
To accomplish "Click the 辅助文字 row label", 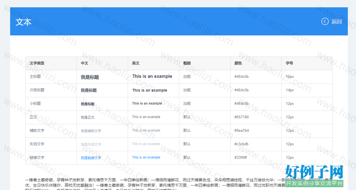I will pyautogui.click(x=37, y=130).
